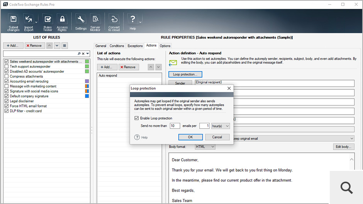Select Auto respond in list of actions
The height and width of the screenshot is (204, 363).
129,75
